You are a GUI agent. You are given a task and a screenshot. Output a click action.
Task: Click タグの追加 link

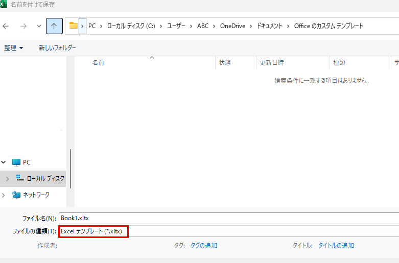click(203, 246)
